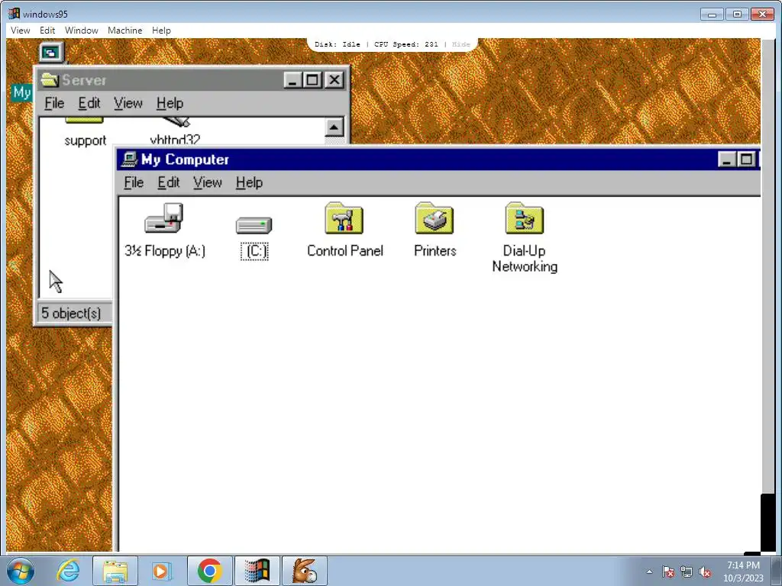Maximize the Server window
Viewport: 782px width, 586px height.
[x=312, y=79]
